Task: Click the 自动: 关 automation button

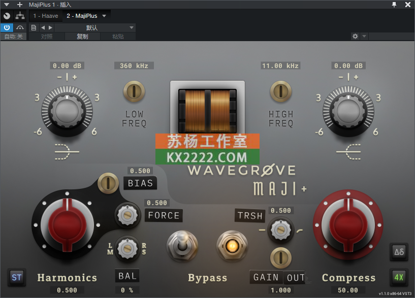Action: click(x=14, y=37)
